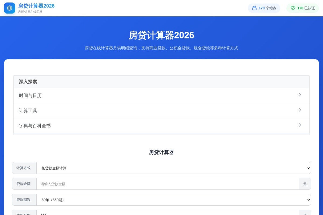Focus the 贷款金额 input field
The image size is (323, 215).
tap(168, 184)
